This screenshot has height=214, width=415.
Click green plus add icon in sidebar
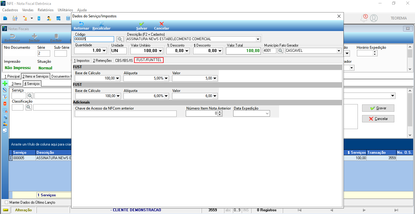tap(5, 83)
